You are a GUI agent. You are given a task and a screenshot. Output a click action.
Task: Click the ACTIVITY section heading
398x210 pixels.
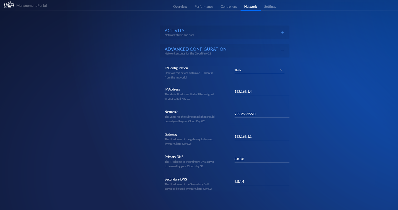(x=174, y=31)
